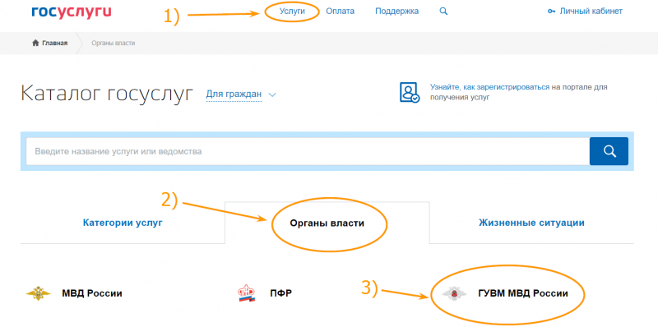Click the home icon in breadcrumbs
The image size is (658, 327).
point(35,44)
